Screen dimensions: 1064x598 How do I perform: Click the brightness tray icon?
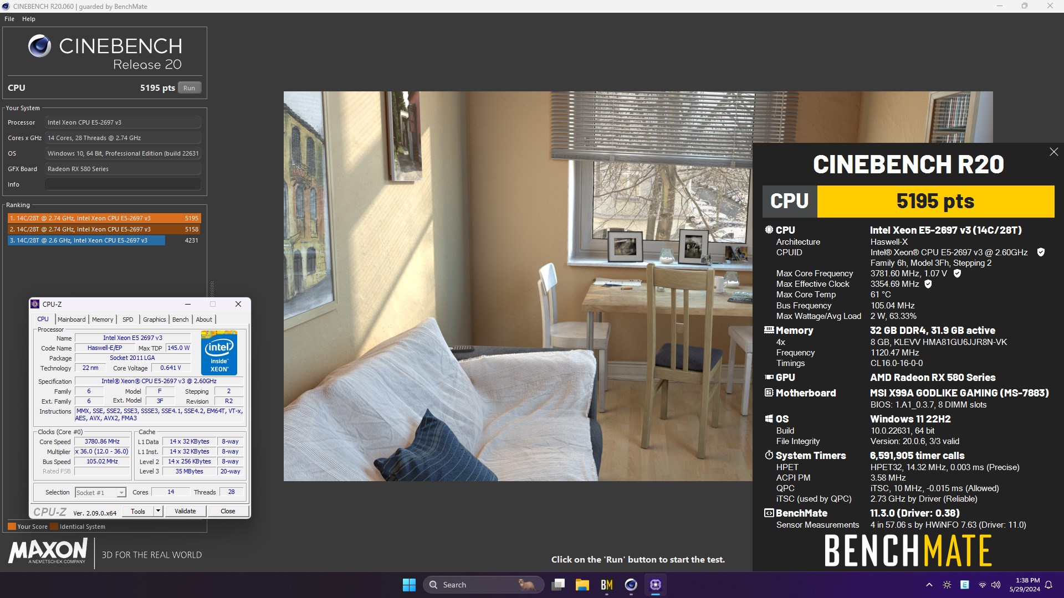coord(947,585)
